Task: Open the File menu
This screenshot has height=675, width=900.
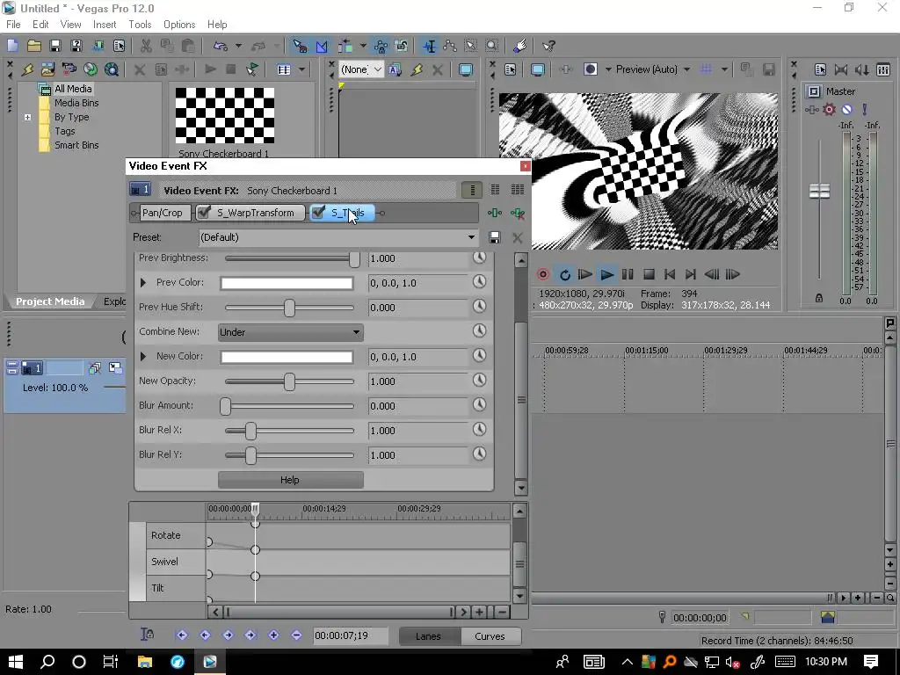Action: click(x=13, y=24)
